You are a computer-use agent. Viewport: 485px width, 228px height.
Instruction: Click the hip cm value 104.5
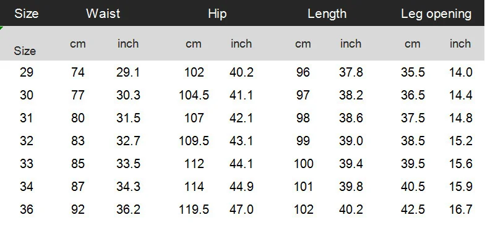click(x=194, y=95)
